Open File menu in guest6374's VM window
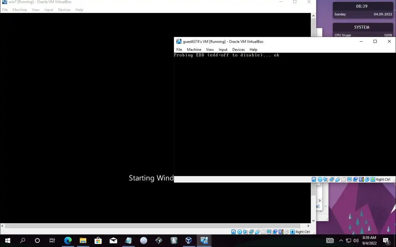This screenshot has width=396, height=247. tap(179, 49)
